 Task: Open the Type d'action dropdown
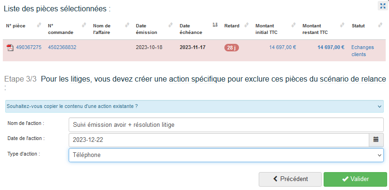click(x=226, y=155)
